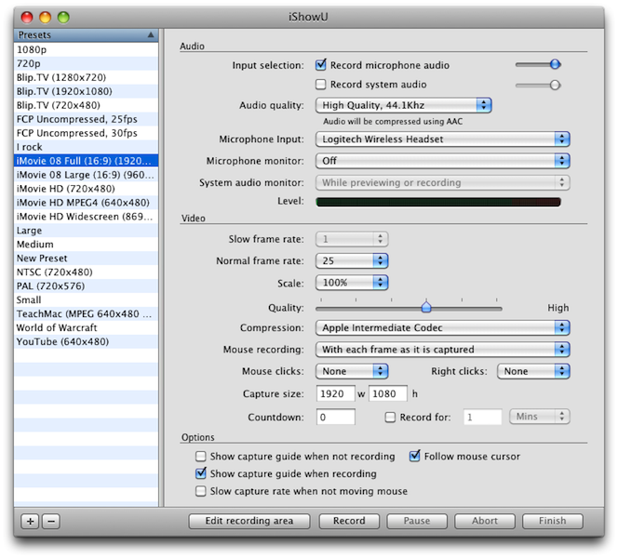618x558 pixels.
Task: Expand the Compression codec dropdown
Action: (442, 327)
